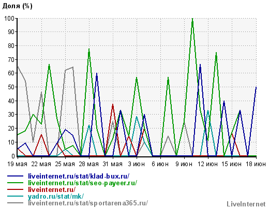Viewport: 269px width, 209px height.
Task: Click the gray legend line swatch
Action: tap(15, 203)
